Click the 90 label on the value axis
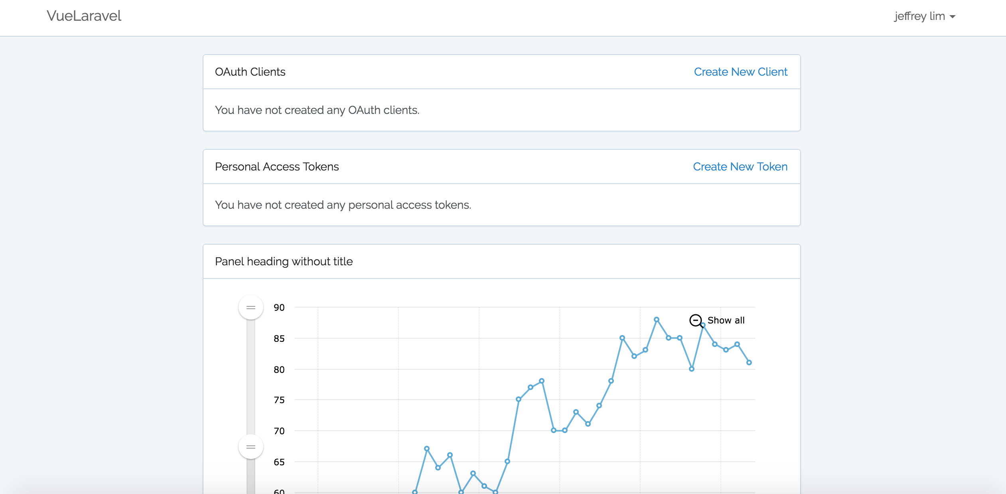This screenshot has height=494, width=1006. coord(279,308)
